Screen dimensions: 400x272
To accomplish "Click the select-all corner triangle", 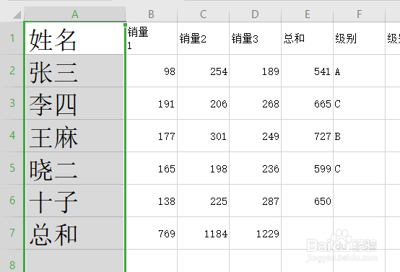I will click(x=17, y=14).
